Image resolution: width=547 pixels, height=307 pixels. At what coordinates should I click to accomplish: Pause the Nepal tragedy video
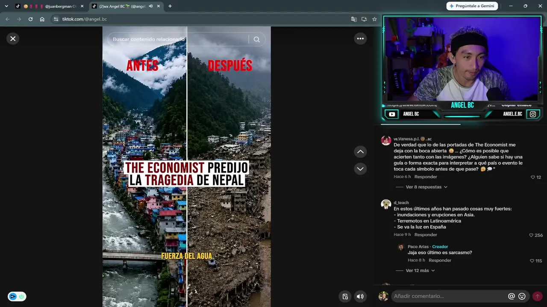(186, 167)
